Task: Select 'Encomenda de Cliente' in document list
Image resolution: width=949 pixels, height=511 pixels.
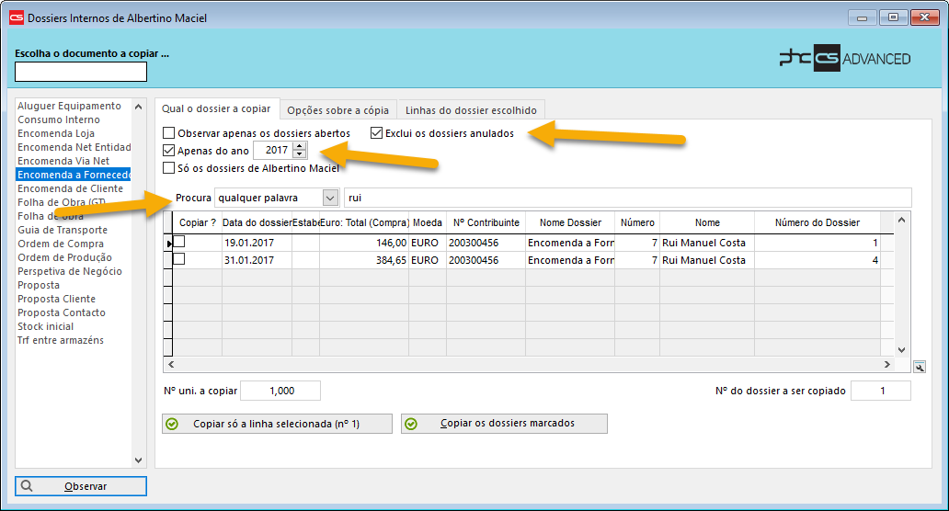Action: (x=70, y=188)
